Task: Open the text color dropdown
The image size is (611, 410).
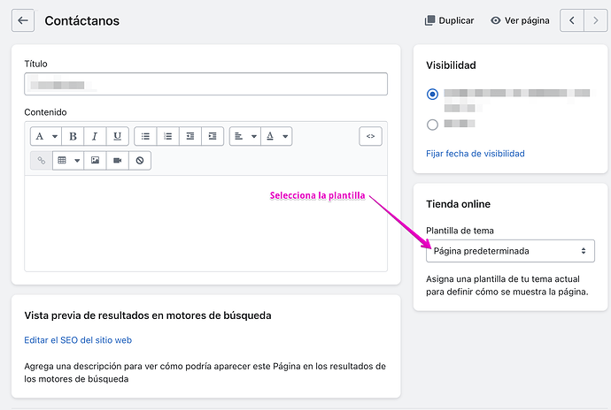Action: pyautogui.click(x=276, y=137)
